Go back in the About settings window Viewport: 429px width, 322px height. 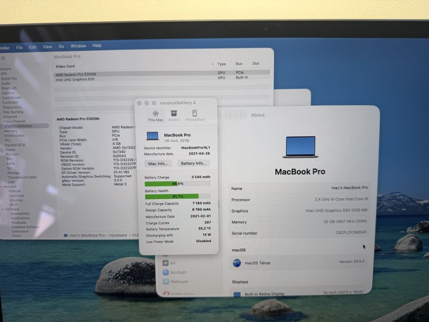click(230, 115)
